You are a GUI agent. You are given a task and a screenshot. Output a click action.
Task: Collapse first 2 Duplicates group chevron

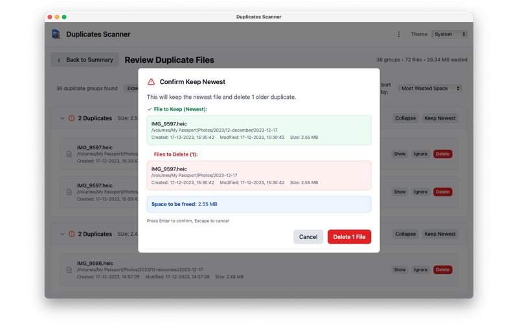coord(62,118)
